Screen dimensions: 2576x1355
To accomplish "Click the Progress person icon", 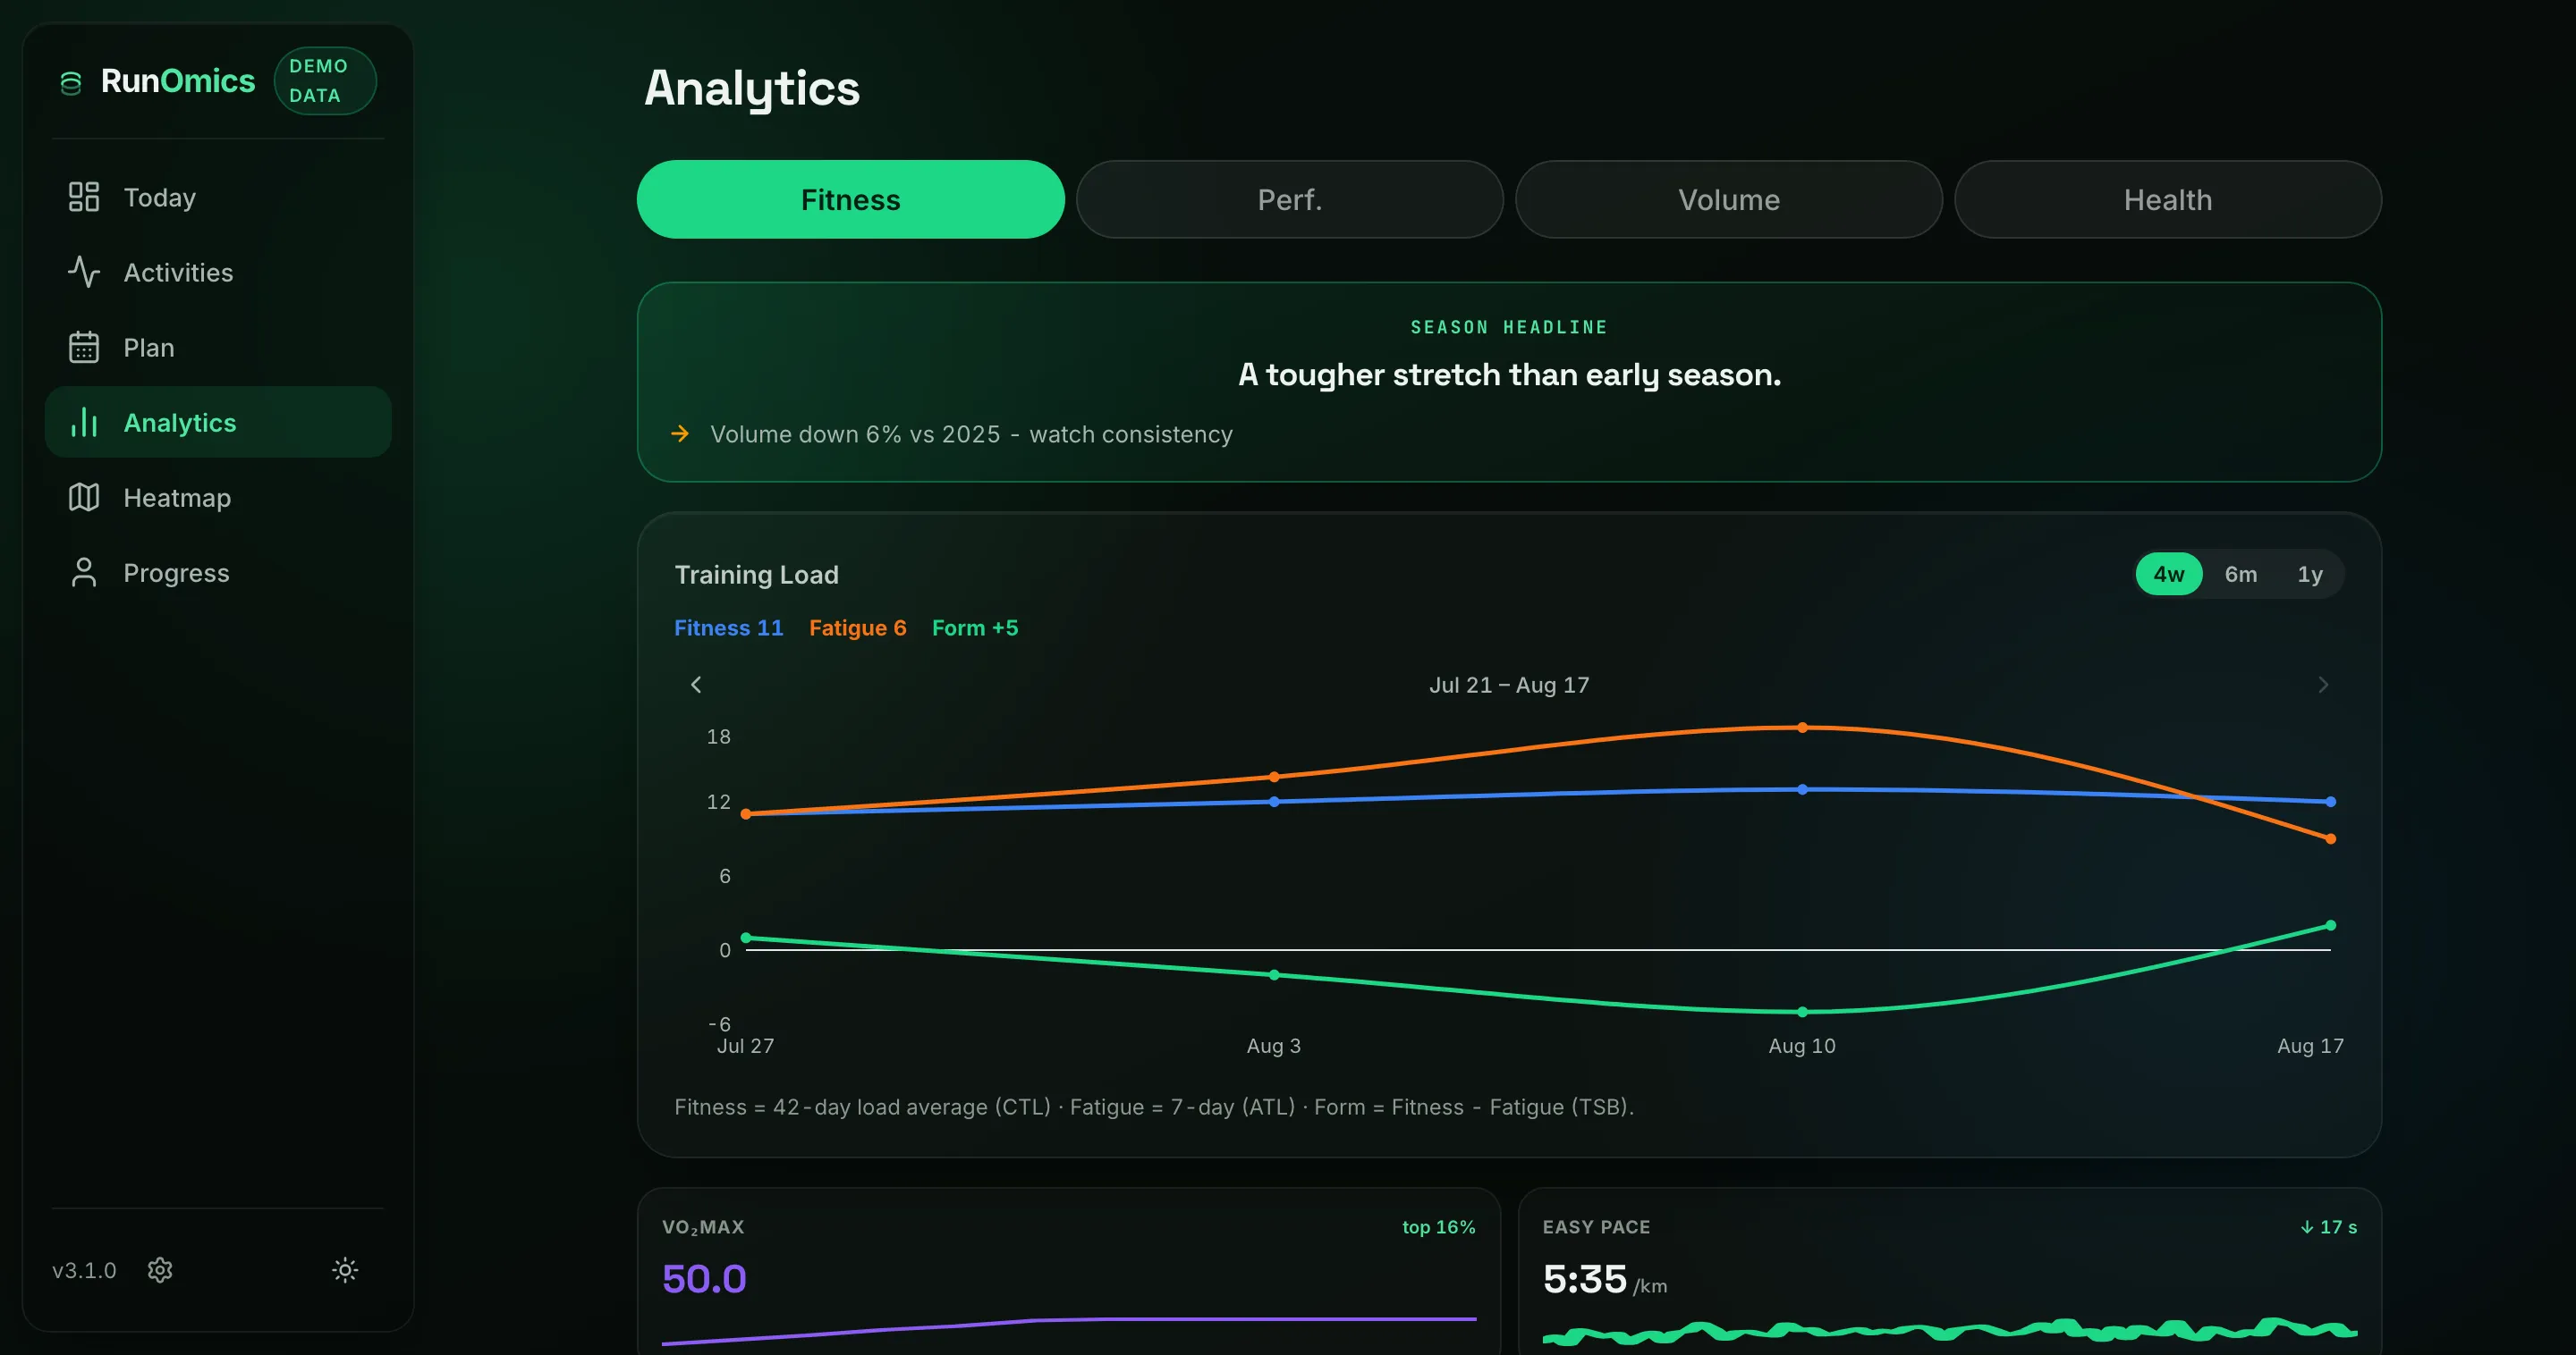I will point(84,573).
